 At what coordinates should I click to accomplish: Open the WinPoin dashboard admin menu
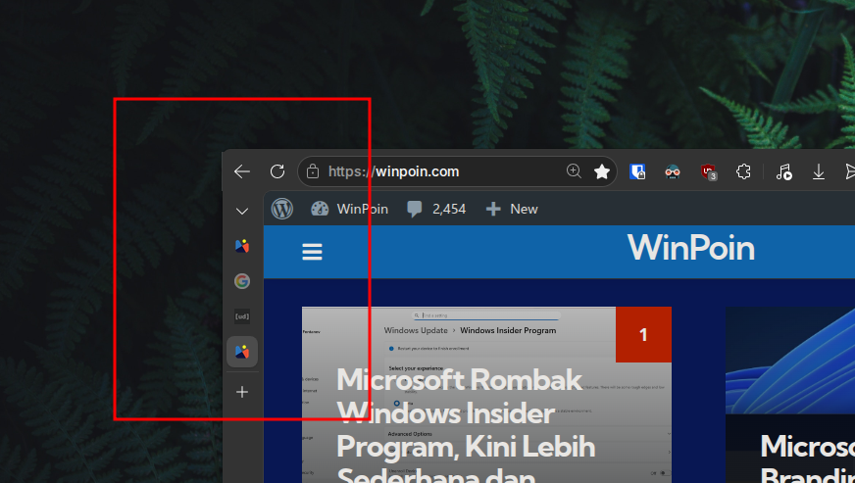coord(349,209)
